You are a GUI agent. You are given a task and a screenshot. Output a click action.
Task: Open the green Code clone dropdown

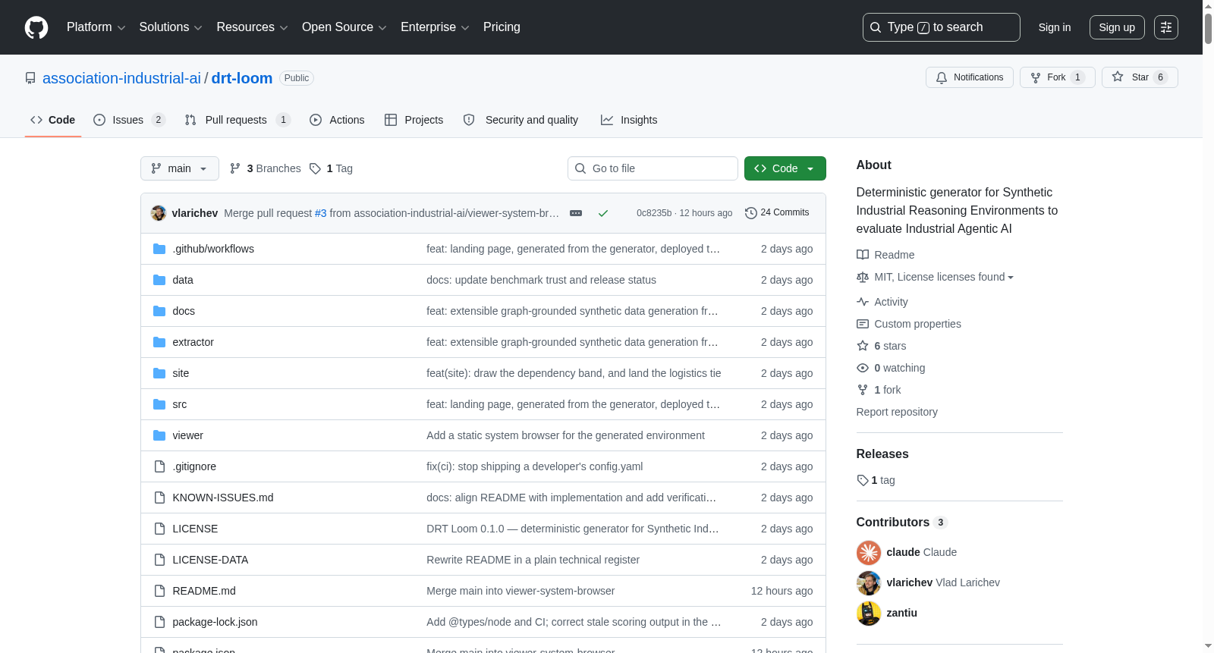pyautogui.click(x=785, y=168)
